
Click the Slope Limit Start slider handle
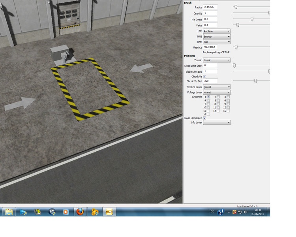(234, 66)
